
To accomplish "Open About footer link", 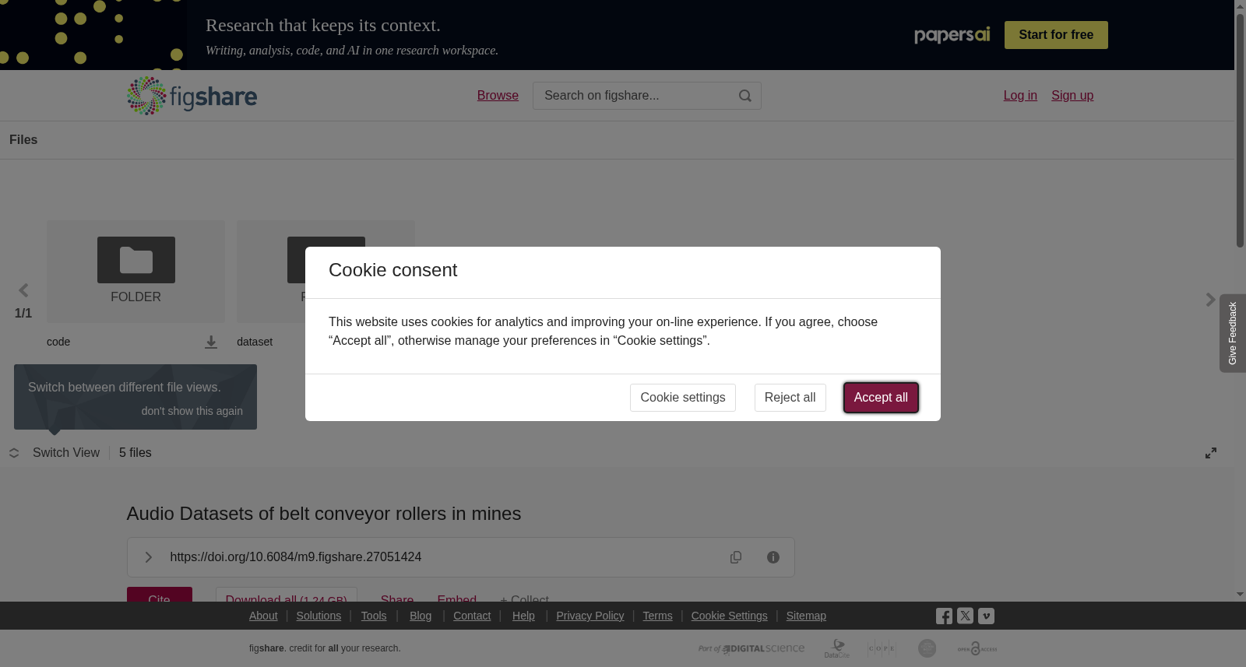I will pyautogui.click(x=263, y=616).
